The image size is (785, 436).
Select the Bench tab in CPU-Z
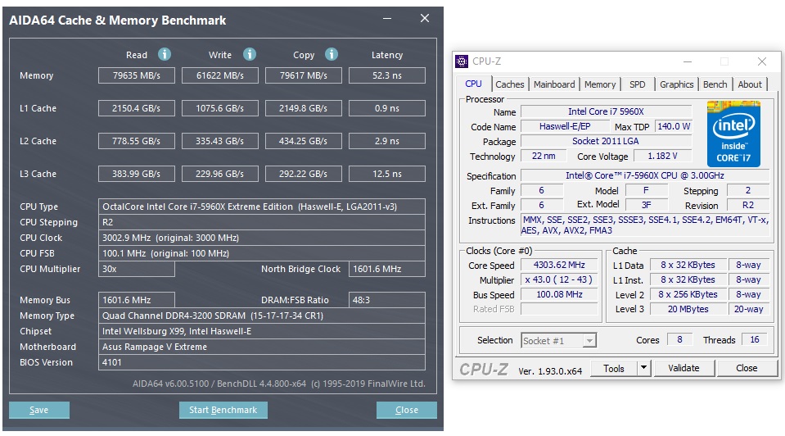pos(715,84)
